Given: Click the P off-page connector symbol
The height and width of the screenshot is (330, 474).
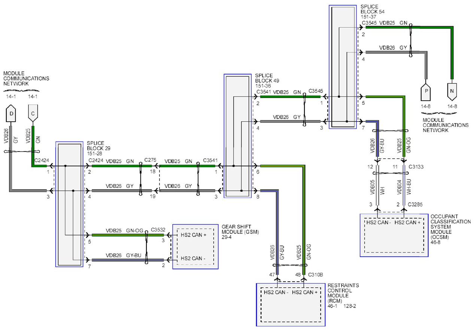Looking at the screenshot, I should tap(427, 92).
